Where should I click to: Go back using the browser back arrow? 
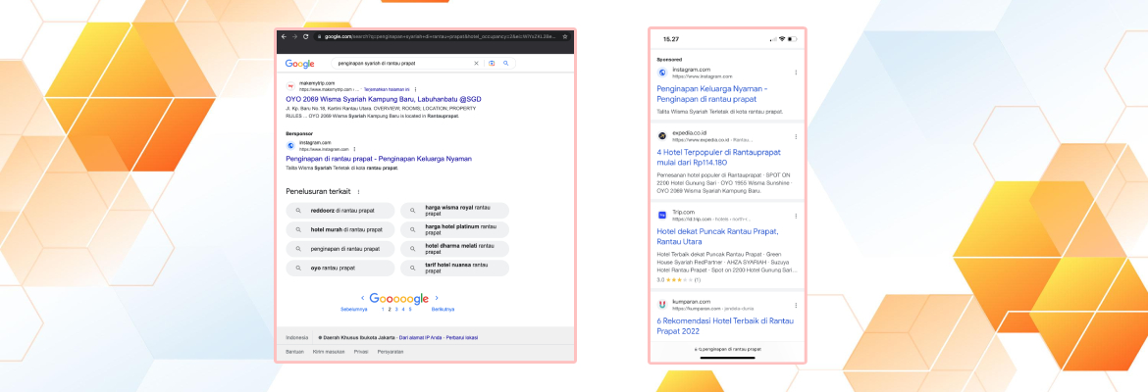pos(285,36)
